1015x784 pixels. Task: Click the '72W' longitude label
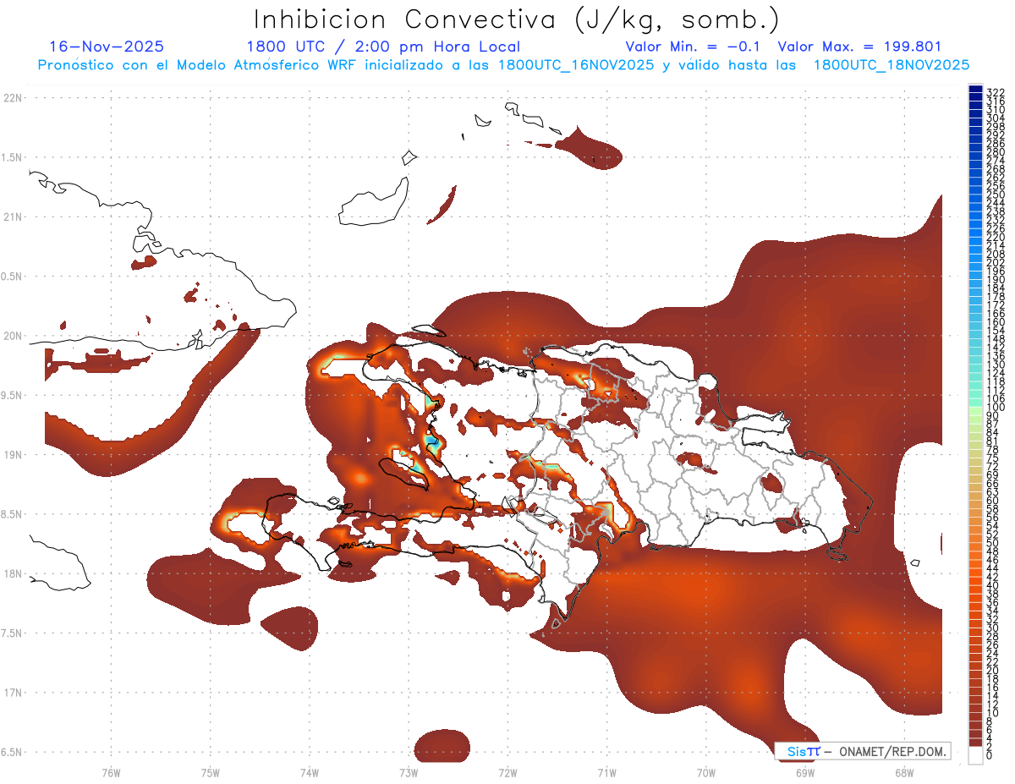coord(507,772)
